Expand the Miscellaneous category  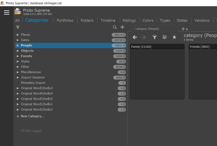point(18,72)
